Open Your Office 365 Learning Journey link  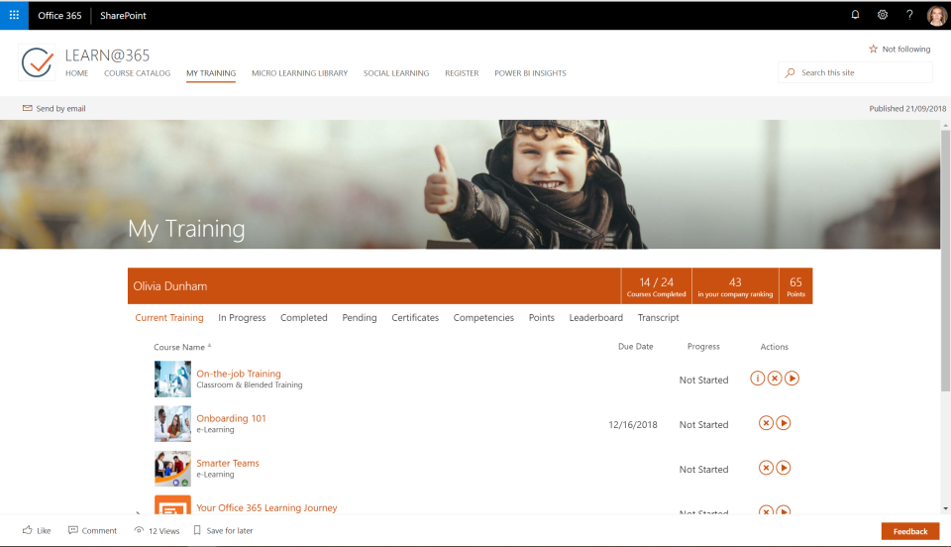266,508
